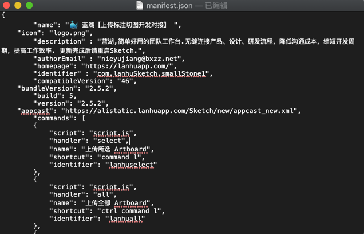Screen dimensions: 364x234
Task: Click the shortcut "ctrl command l"
Action: click(129, 211)
